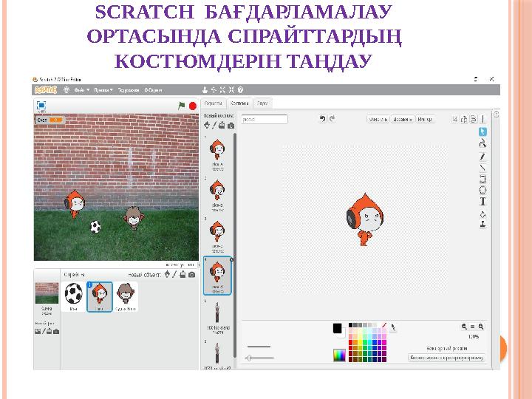The width and height of the screenshot is (532, 399).
Task: Select the delete scissors tool in menu bar
Action: [214, 90]
